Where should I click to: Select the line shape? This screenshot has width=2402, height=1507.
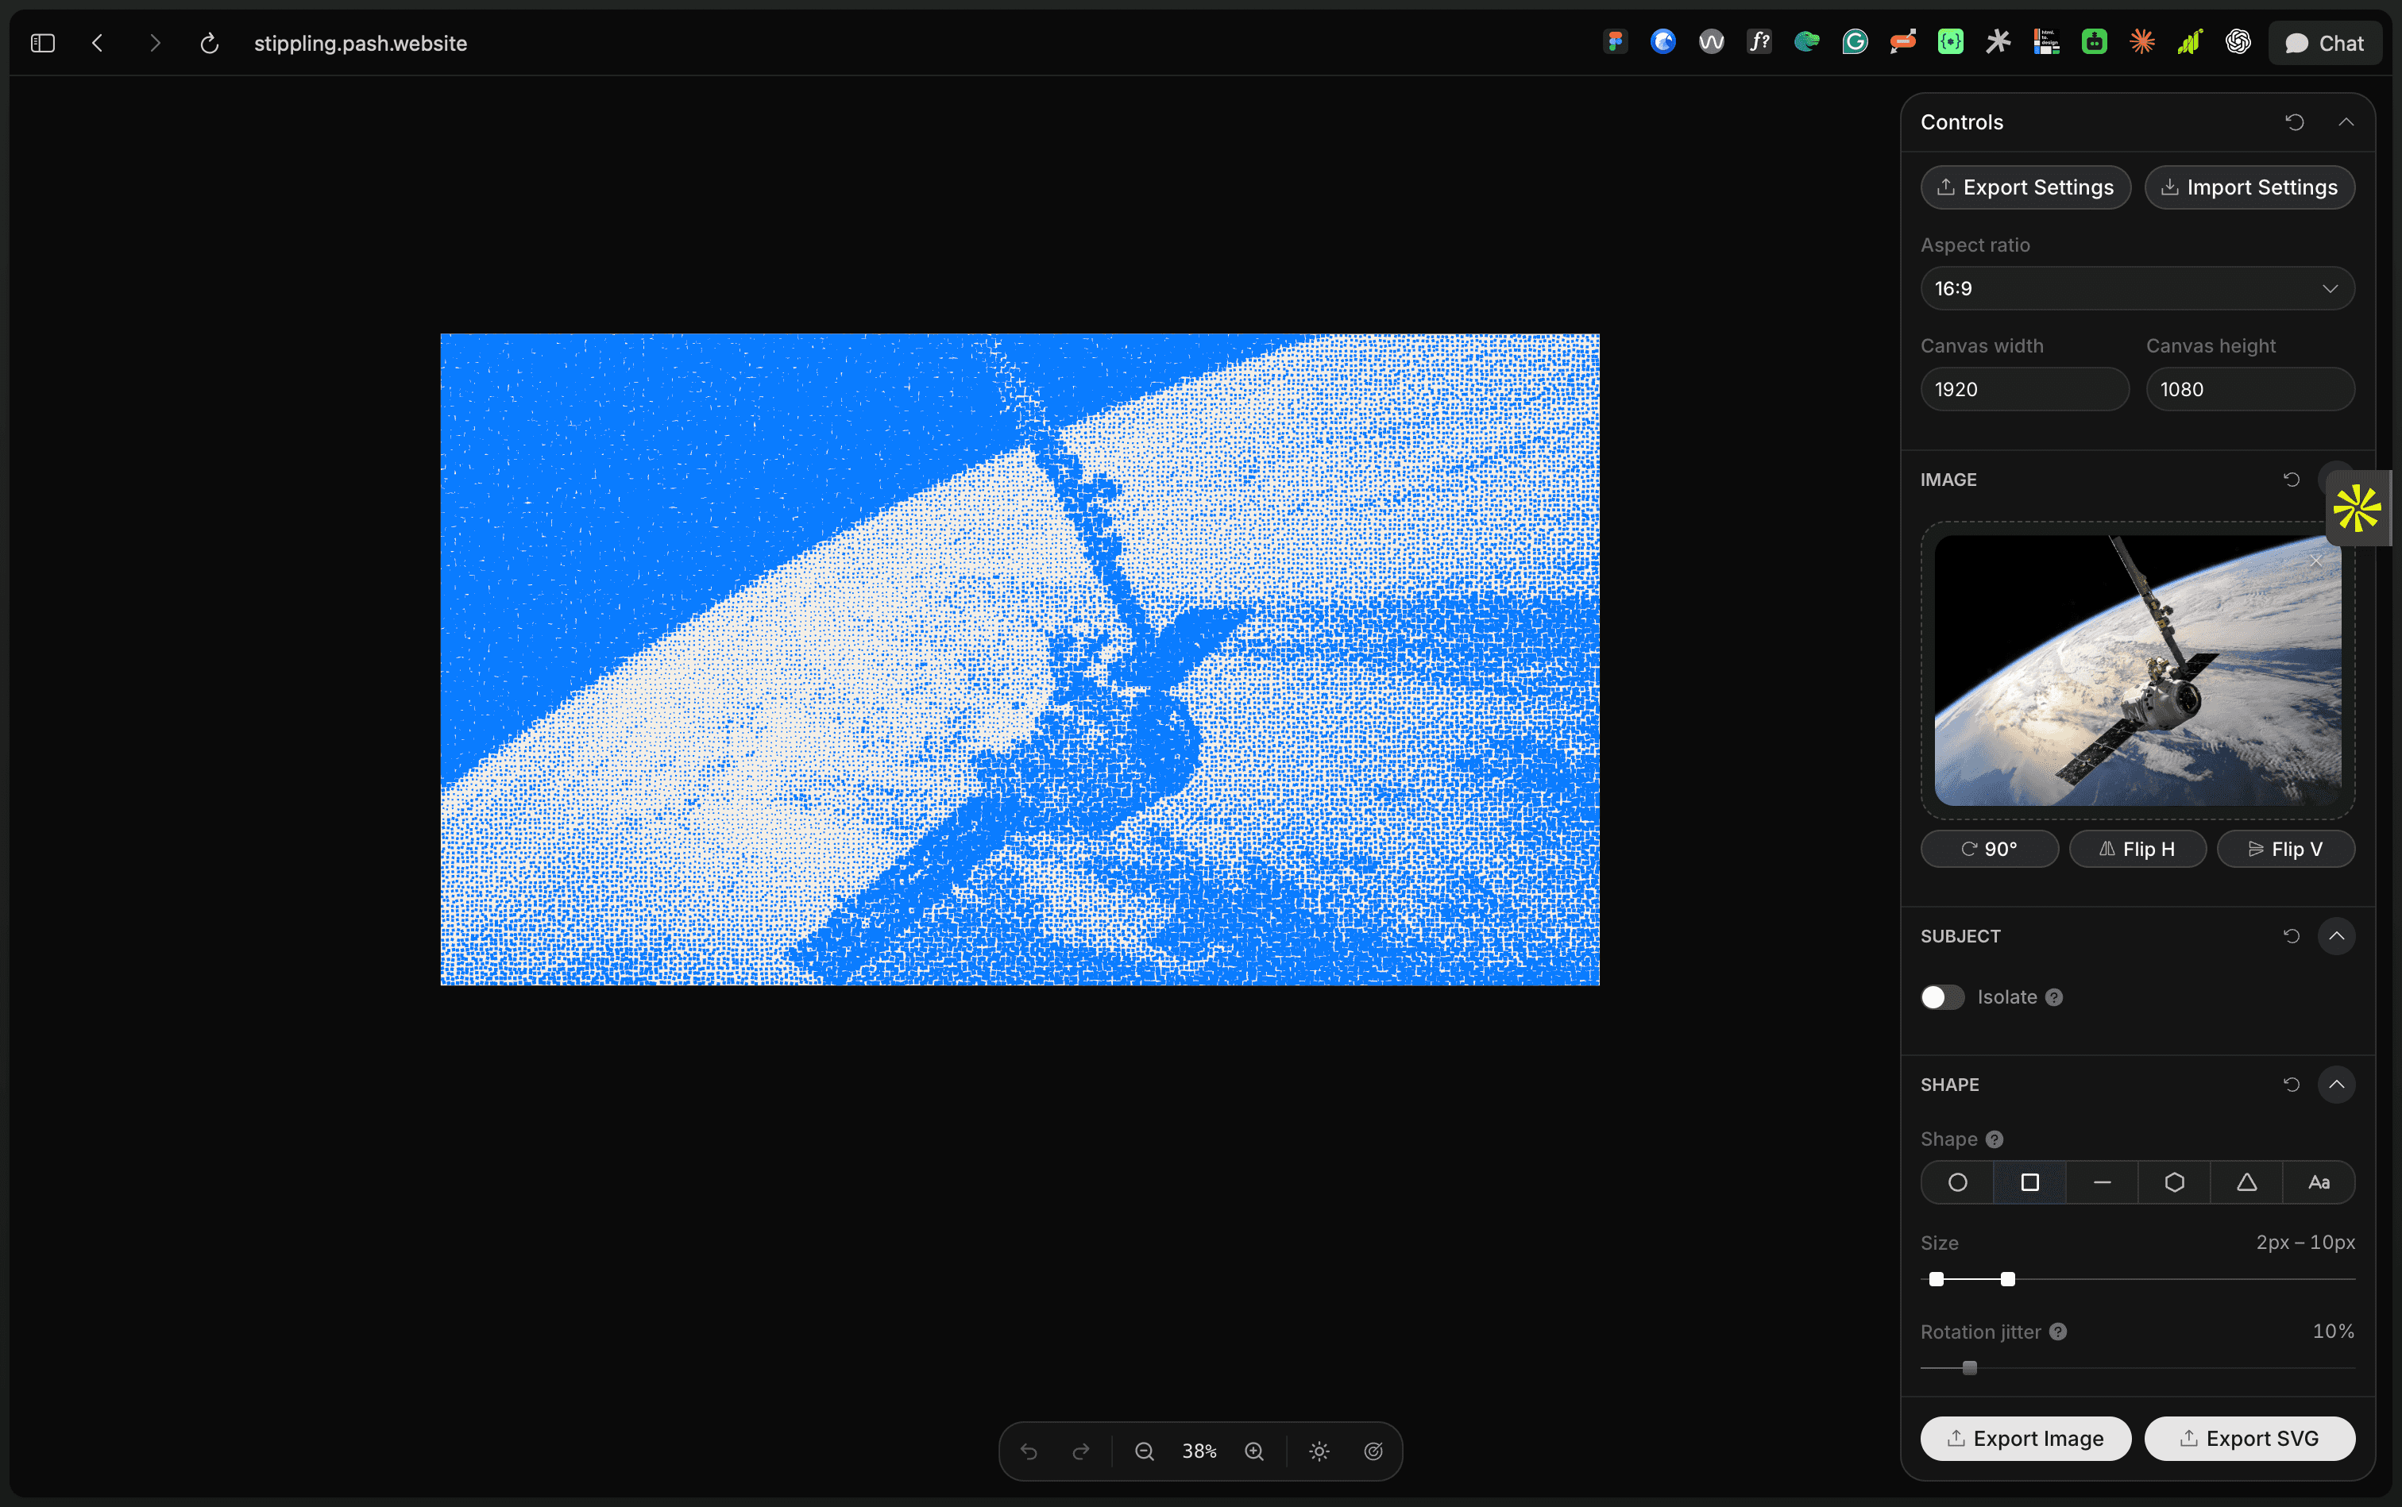tap(2102, 1182)
